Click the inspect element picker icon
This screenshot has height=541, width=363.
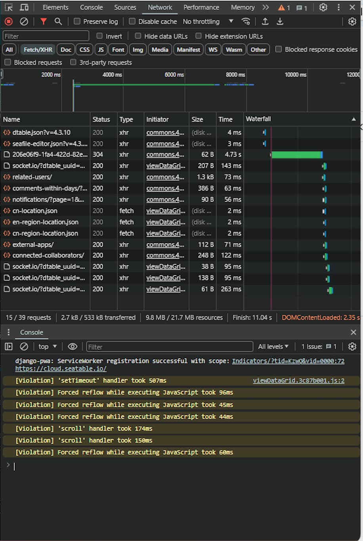pos(9,7)
